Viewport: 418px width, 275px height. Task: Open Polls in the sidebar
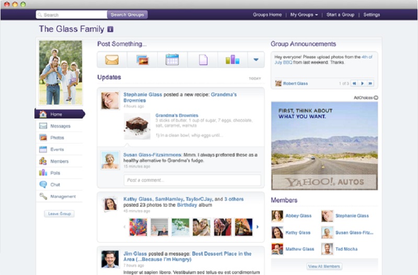[x=59, y=173]
